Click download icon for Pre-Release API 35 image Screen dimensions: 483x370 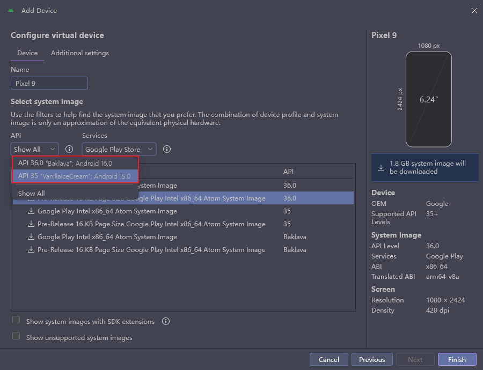[x=31, y=224]
